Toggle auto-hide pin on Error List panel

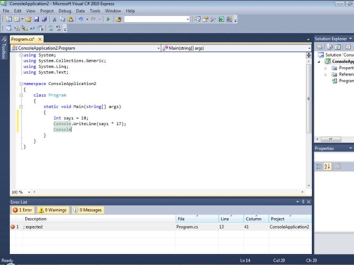[x=303, y=202]
